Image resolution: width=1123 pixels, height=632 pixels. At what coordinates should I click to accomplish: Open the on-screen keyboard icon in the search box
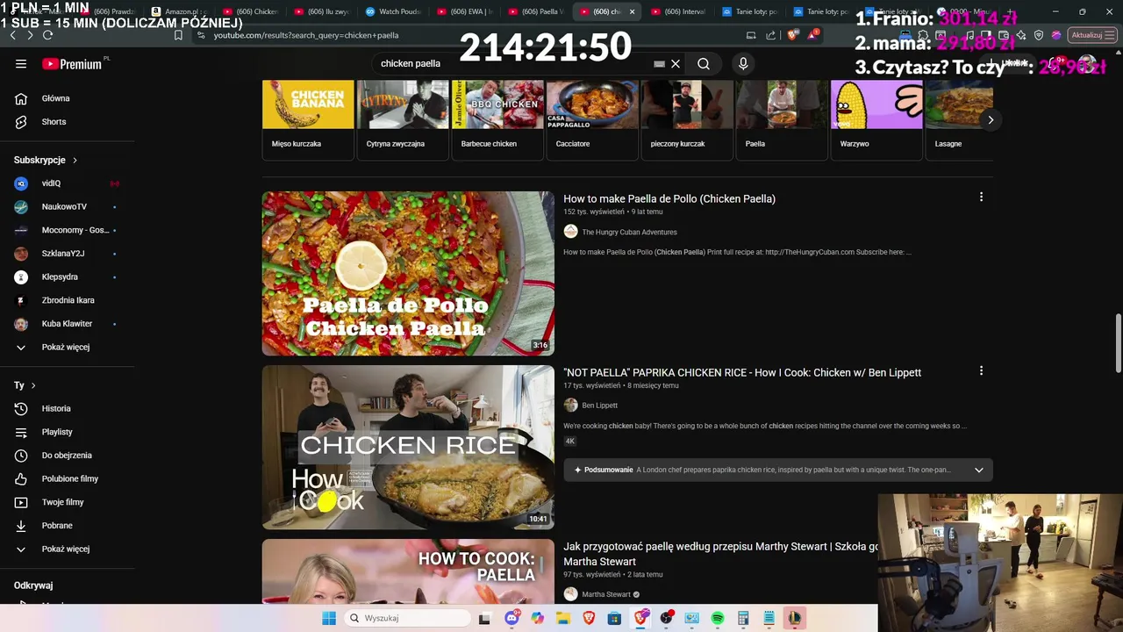tap(659, 63)
